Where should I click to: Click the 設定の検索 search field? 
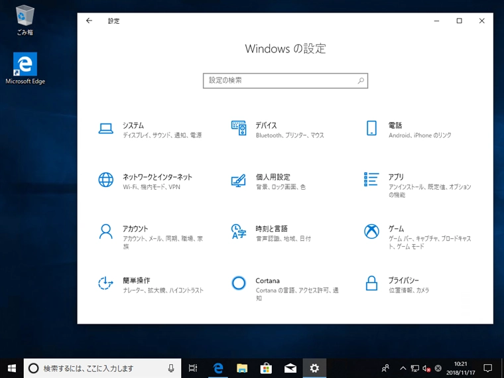tap(285, 80)
